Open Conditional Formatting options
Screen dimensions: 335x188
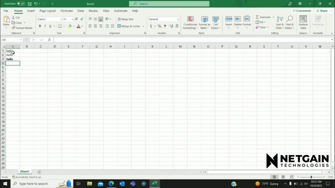(190, 23)
